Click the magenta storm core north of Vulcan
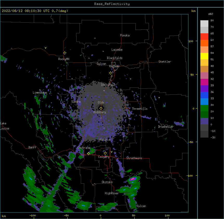The width and height of the screenshot is (224, 219). [133, 179]
